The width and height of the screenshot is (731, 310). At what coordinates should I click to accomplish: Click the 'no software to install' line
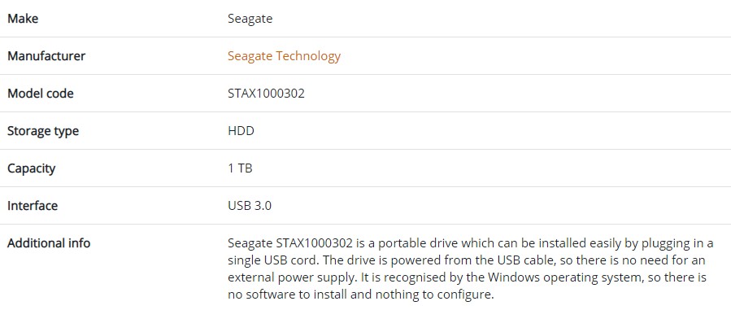[x=360, y=295]
